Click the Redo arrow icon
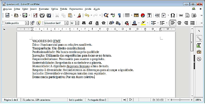 coord(96,15)
